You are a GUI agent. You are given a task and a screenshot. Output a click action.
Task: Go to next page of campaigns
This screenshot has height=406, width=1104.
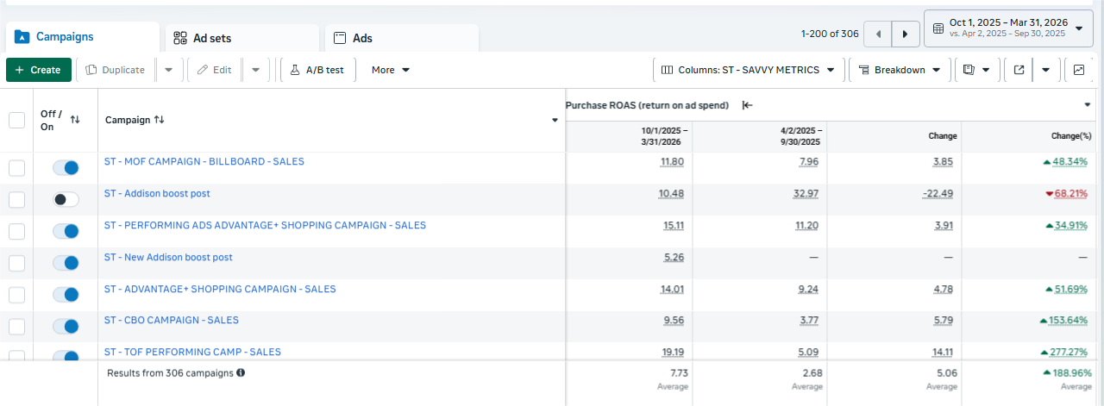point(905,34)
